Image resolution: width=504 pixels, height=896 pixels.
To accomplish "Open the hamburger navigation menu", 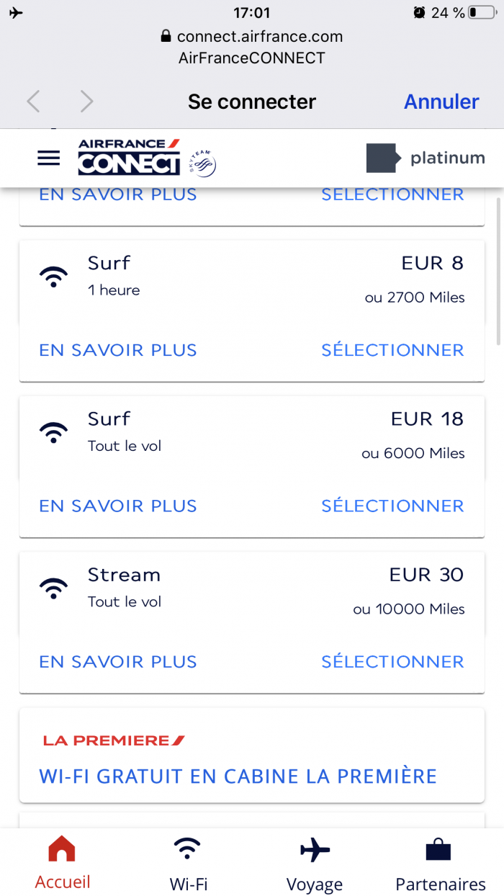I will pos(48,158).
